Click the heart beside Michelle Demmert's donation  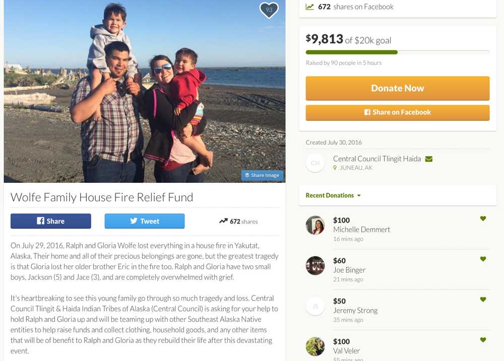point(483,219)
